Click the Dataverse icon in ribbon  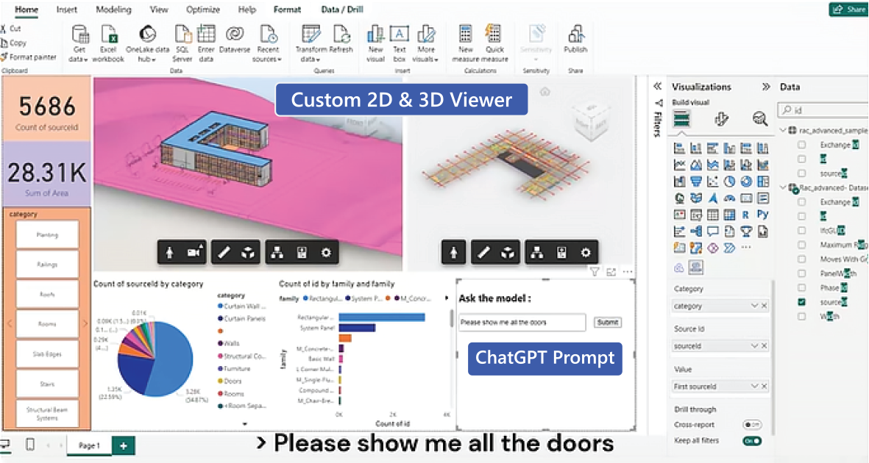tap(235, 35)
